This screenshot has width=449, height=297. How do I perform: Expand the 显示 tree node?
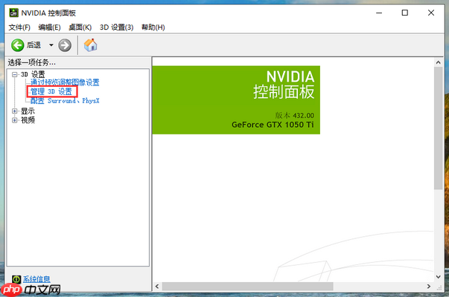click(15, 111)
